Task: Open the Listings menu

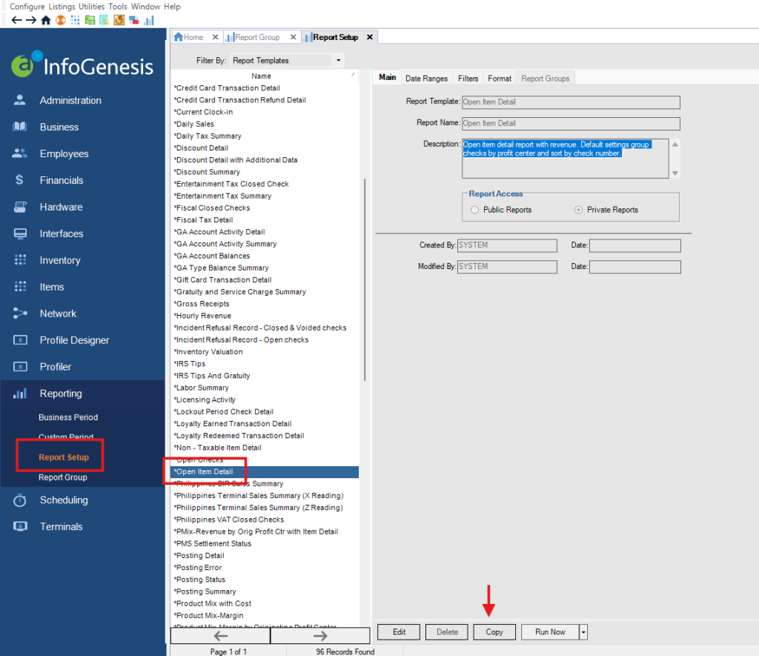Action: (x=62, y=6)
